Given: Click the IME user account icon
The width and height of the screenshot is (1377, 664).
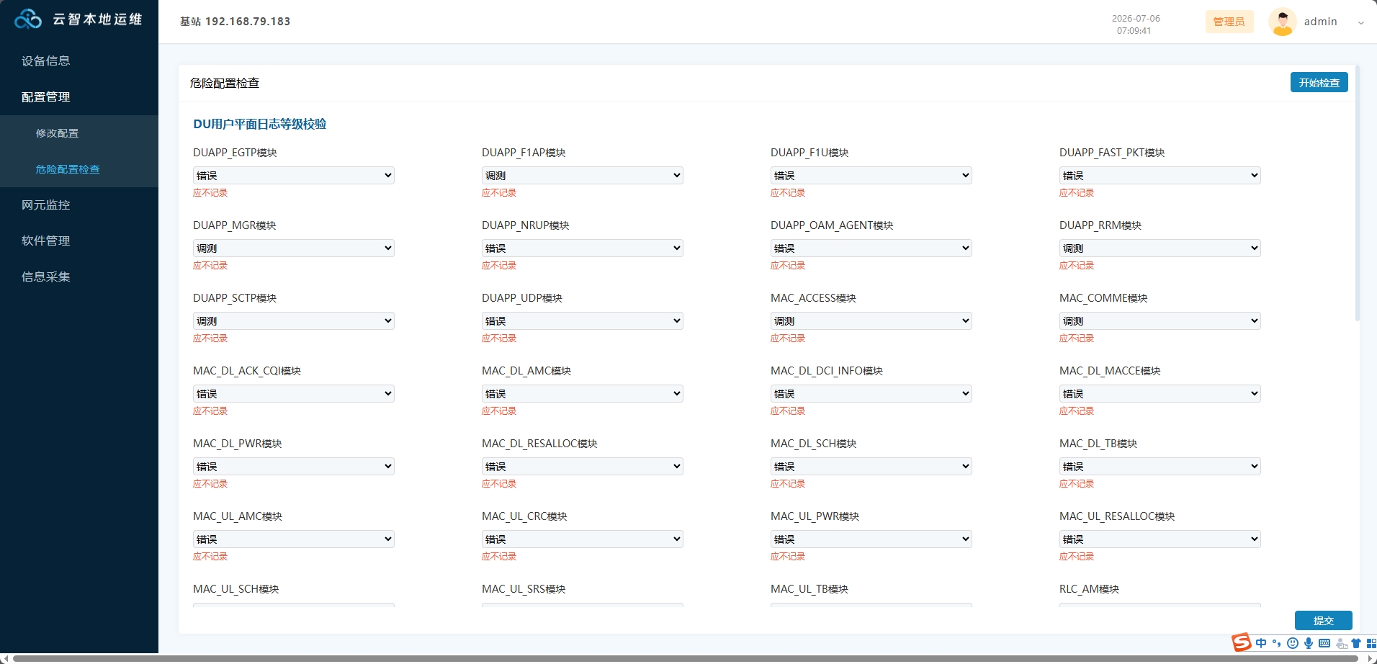Looking at the screenshot, I should click(1342, 643).
